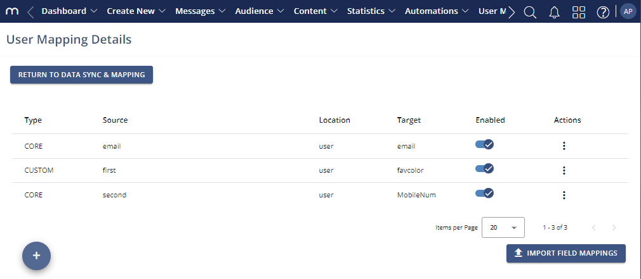Click the User Mapping Details heading

(69, 39)
